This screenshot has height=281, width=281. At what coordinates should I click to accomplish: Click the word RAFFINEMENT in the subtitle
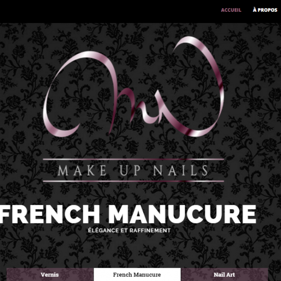[150, 230]
